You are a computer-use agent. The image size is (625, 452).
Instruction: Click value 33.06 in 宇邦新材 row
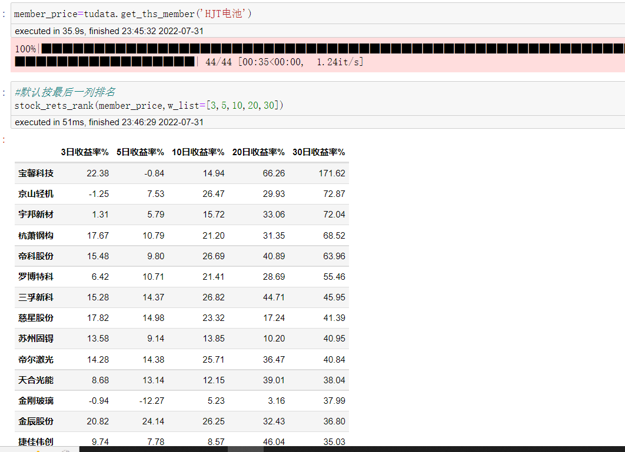[x=274, y=215]
